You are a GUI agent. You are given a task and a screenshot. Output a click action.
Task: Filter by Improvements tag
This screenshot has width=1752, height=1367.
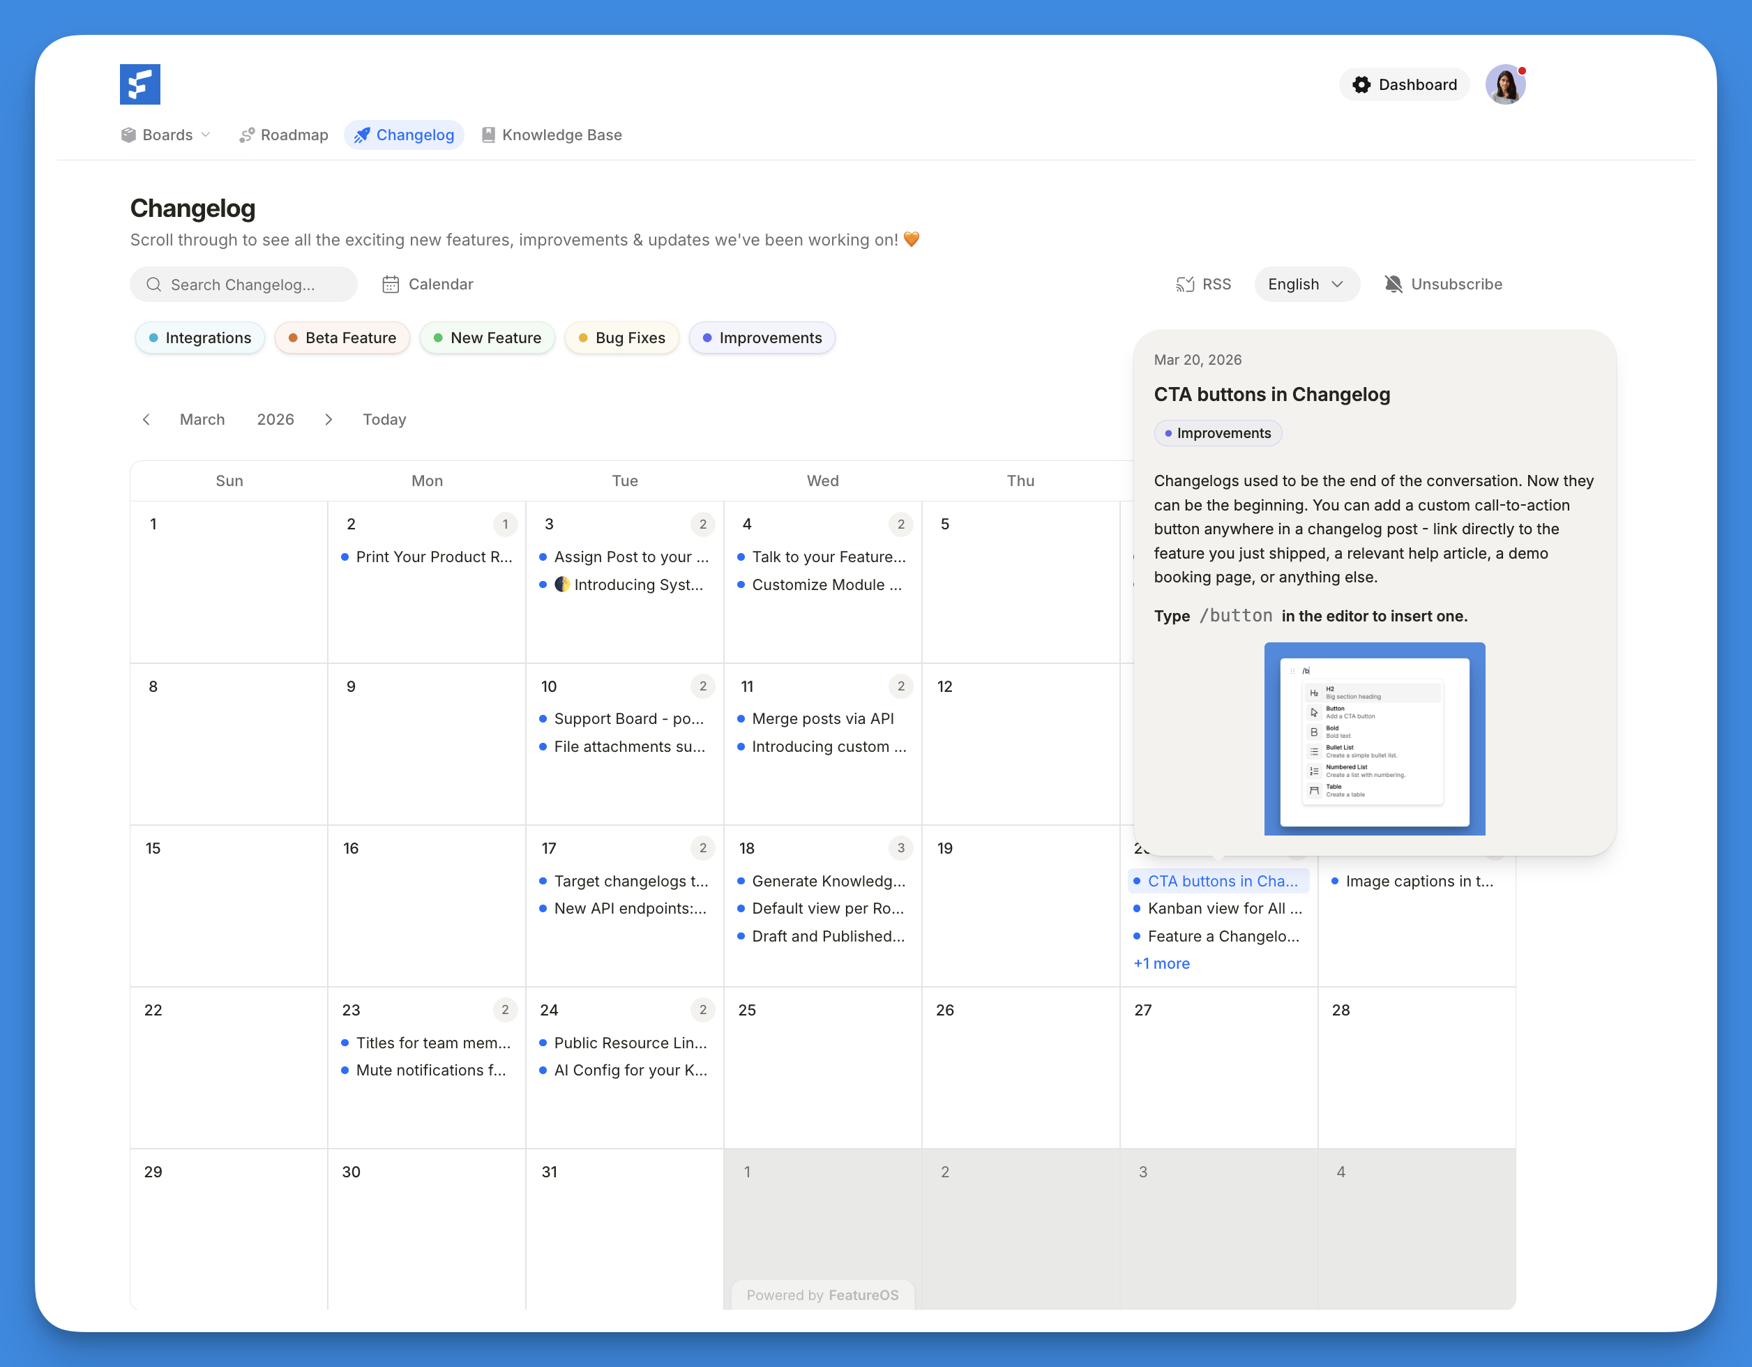pos(762,338)
